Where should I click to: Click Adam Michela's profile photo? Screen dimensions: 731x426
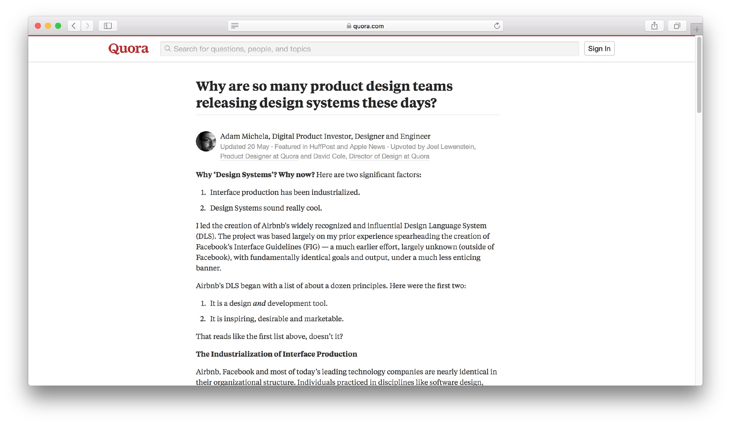[x=206, y=142]
